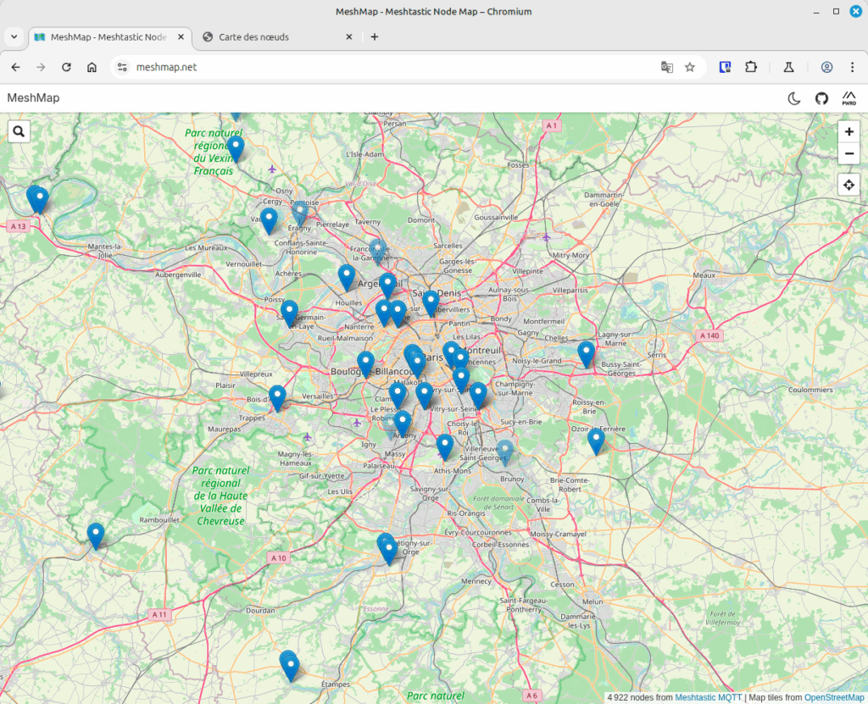Open the Chromium three-dot menu
The width and height of the screenshot is (868, 704).
coord(853,67)
